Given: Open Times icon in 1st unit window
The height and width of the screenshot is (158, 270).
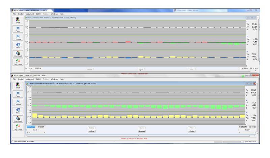Looking at the screenshot, I should [18, 46].
